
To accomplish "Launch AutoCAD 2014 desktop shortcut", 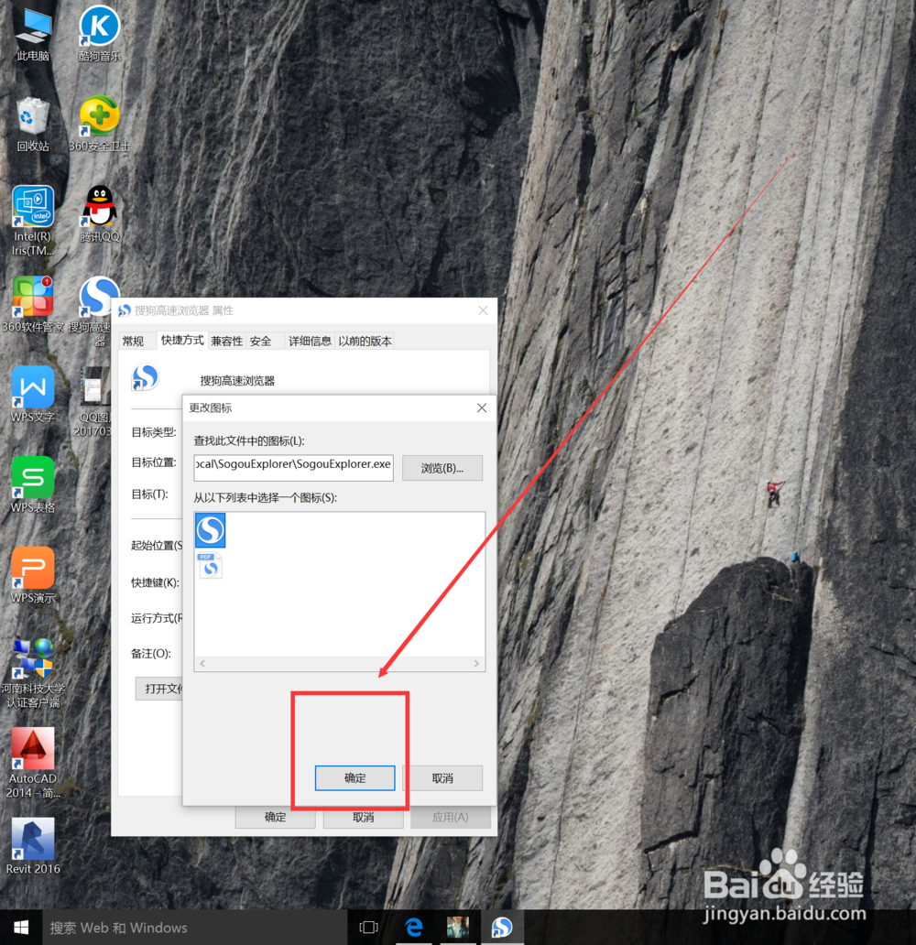I will click(x=33, y=765).
